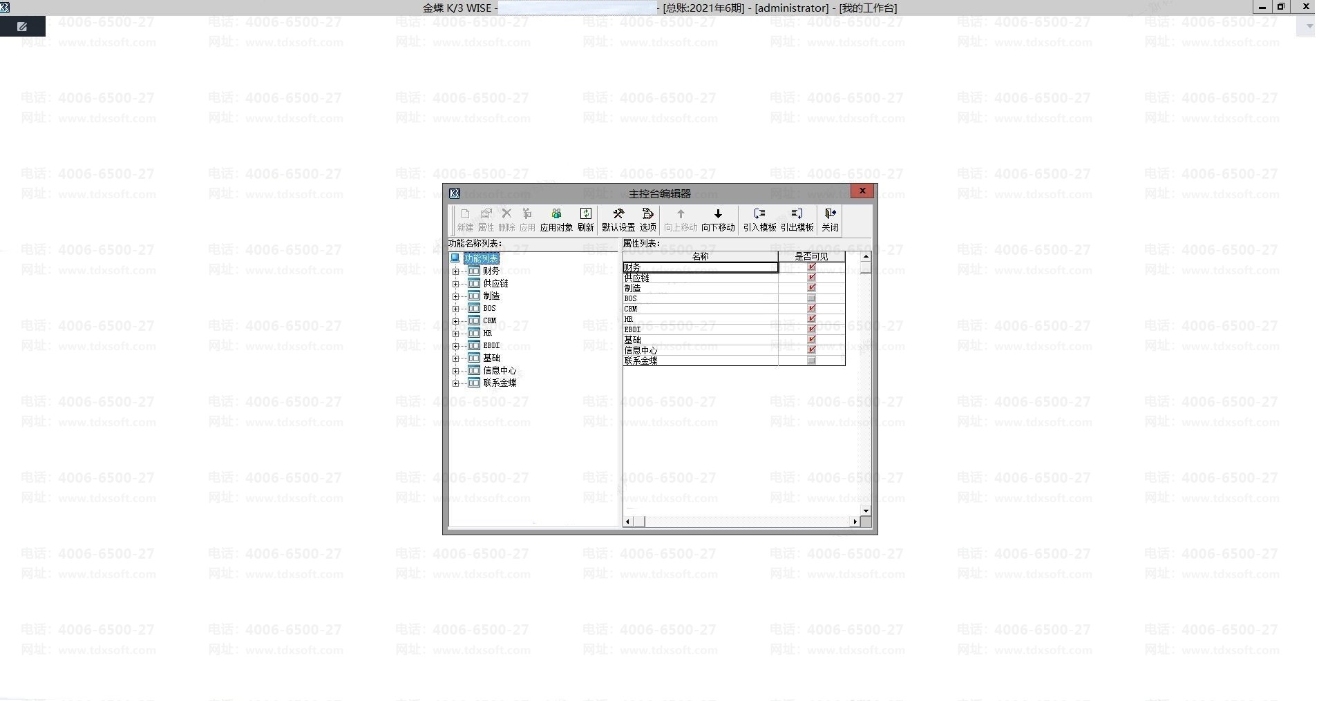Screen dimensions: 1328x701
Task: Expand the HR tree node
Action: coord(455,334)
